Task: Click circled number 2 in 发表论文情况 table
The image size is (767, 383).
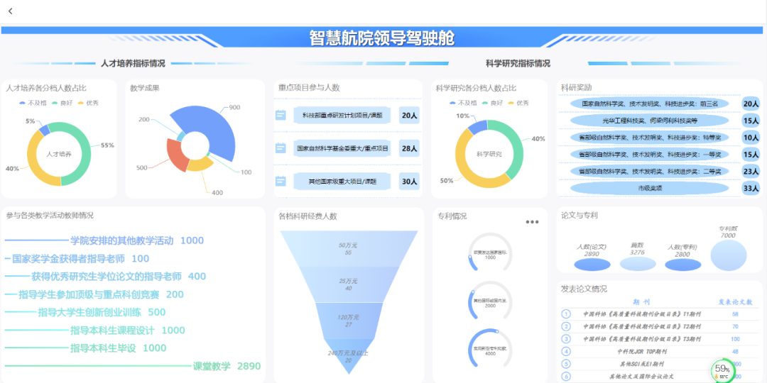Action: [x=566, y=326]
